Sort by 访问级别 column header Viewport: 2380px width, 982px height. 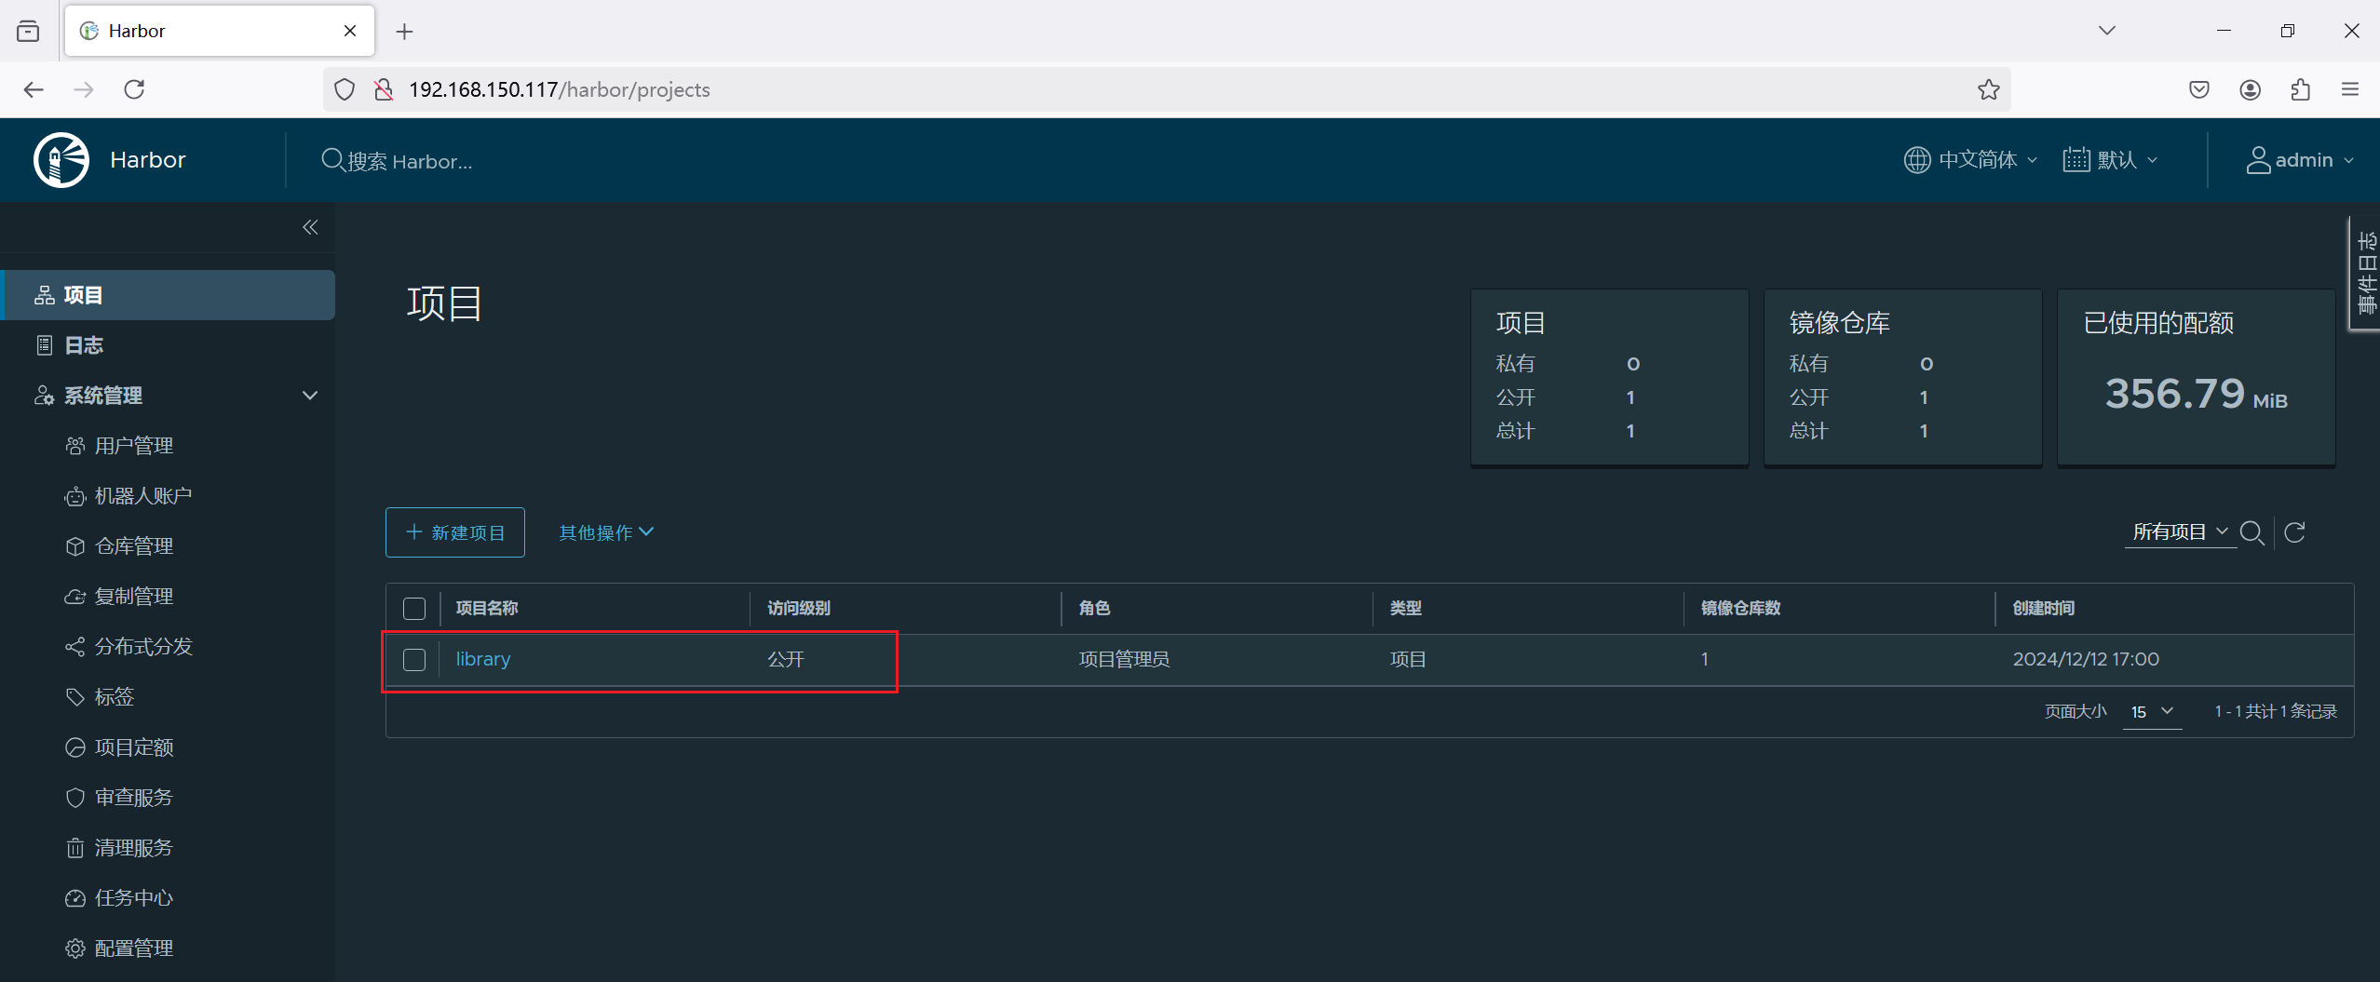pyautogui.click(x=799, y=609)
